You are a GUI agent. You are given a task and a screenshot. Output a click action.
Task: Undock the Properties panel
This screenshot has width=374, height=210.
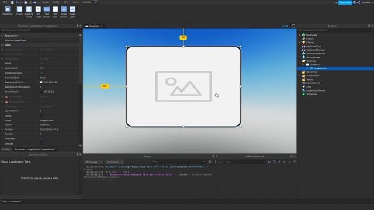(77, 26)
